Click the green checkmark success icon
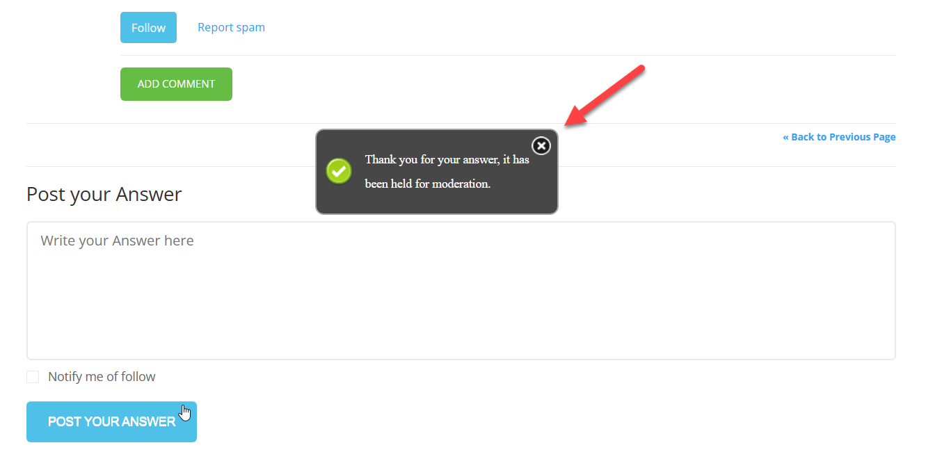The width and height of the screenshot is (926, 452). click(x=339, y=171)
